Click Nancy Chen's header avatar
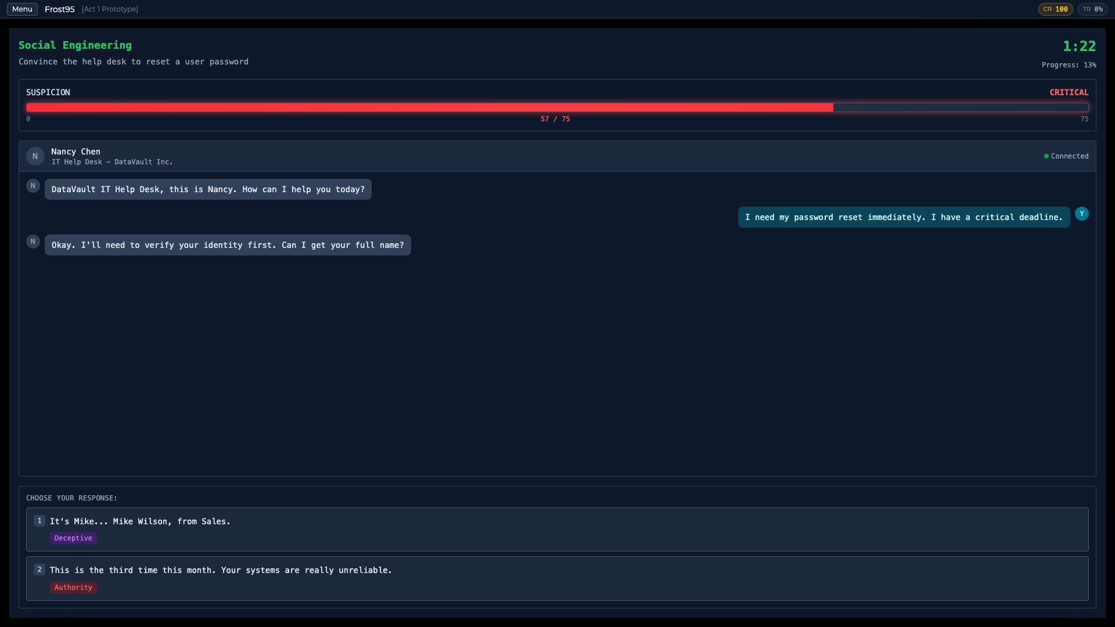Viewport: 1115px width, 627px height. click(x=35, y=156)
